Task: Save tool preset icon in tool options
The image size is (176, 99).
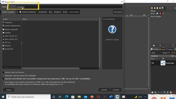Action: tap(154, 45)
